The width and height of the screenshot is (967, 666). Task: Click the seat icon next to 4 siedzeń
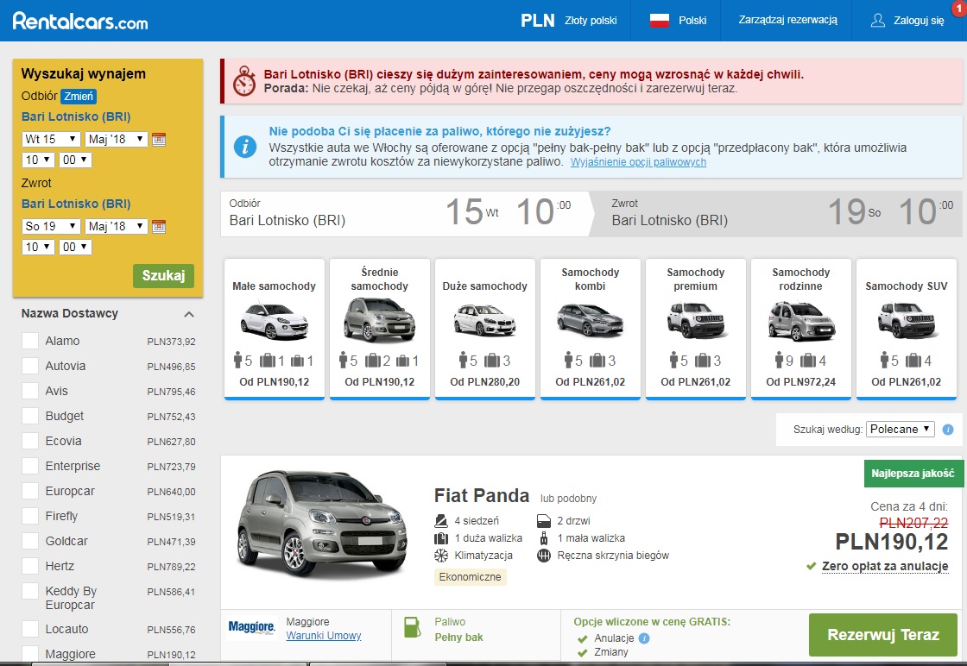pos(441,520)
